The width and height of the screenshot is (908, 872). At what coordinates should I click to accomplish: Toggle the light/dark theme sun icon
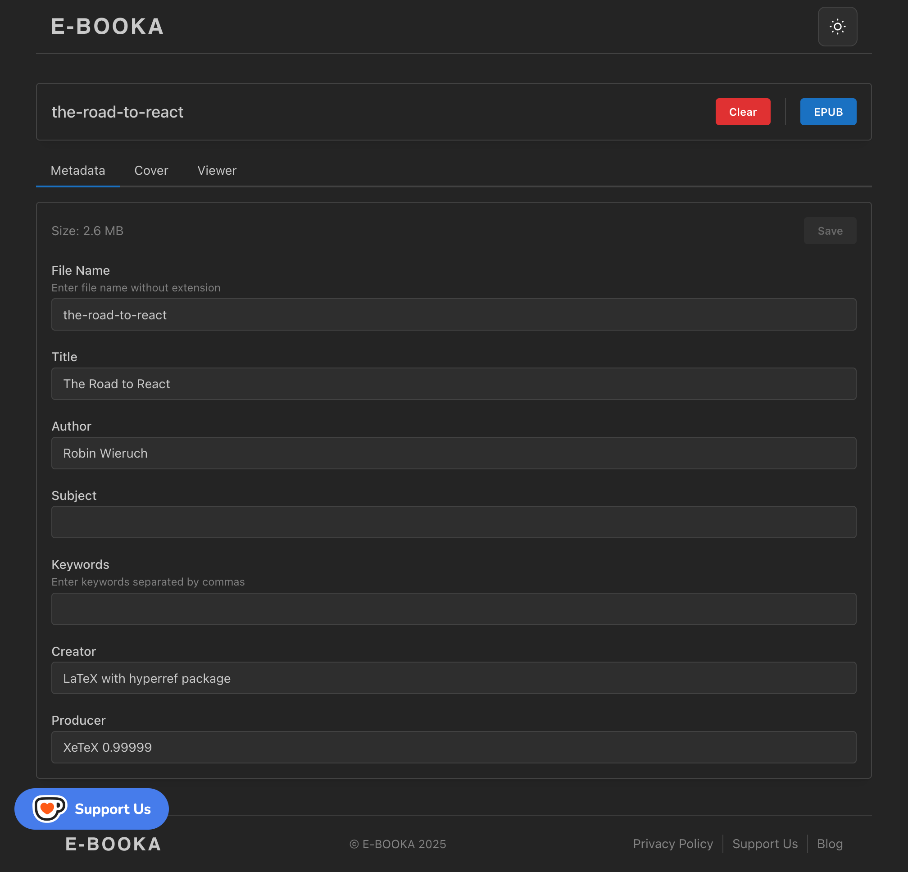coord(837,27)
